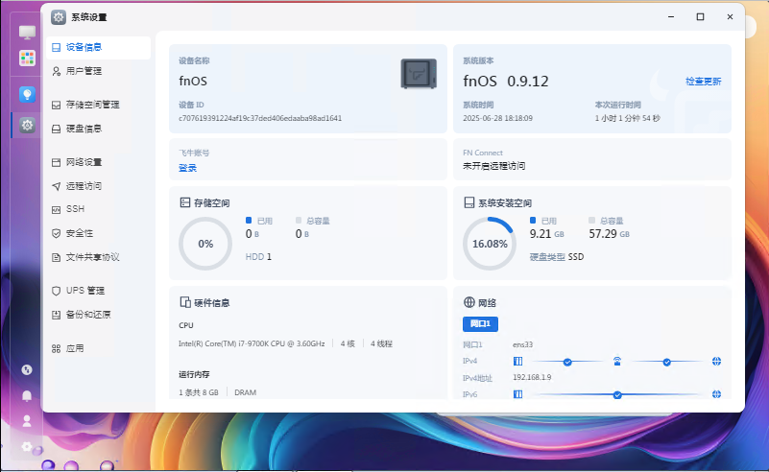Open 文件共享协议 settings
The height and width of the screenshot is (472, 769).
92,257
